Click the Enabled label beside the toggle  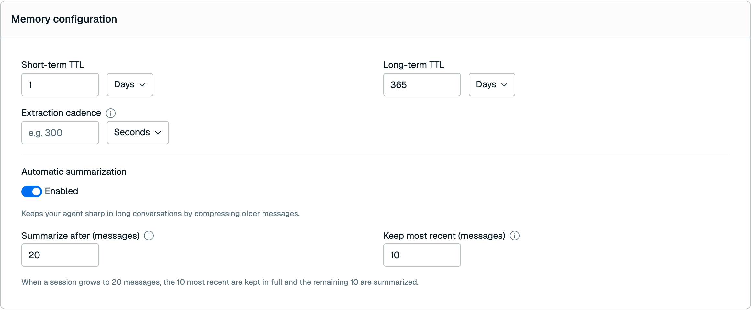pos(62,191)
